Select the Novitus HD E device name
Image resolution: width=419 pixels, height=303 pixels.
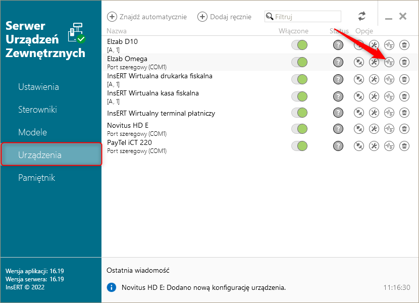[128, 125]
